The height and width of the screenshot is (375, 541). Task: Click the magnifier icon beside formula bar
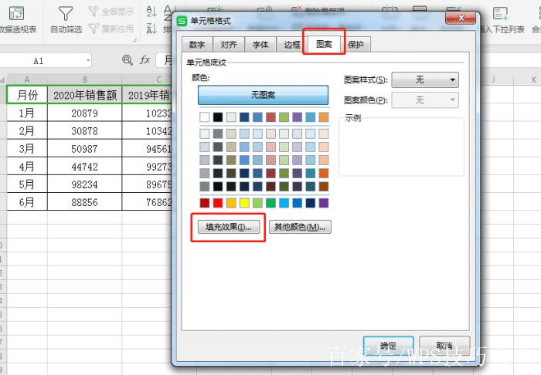coord(128,60)
